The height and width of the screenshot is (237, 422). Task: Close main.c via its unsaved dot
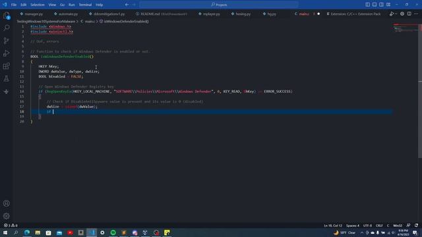point(318,14)
